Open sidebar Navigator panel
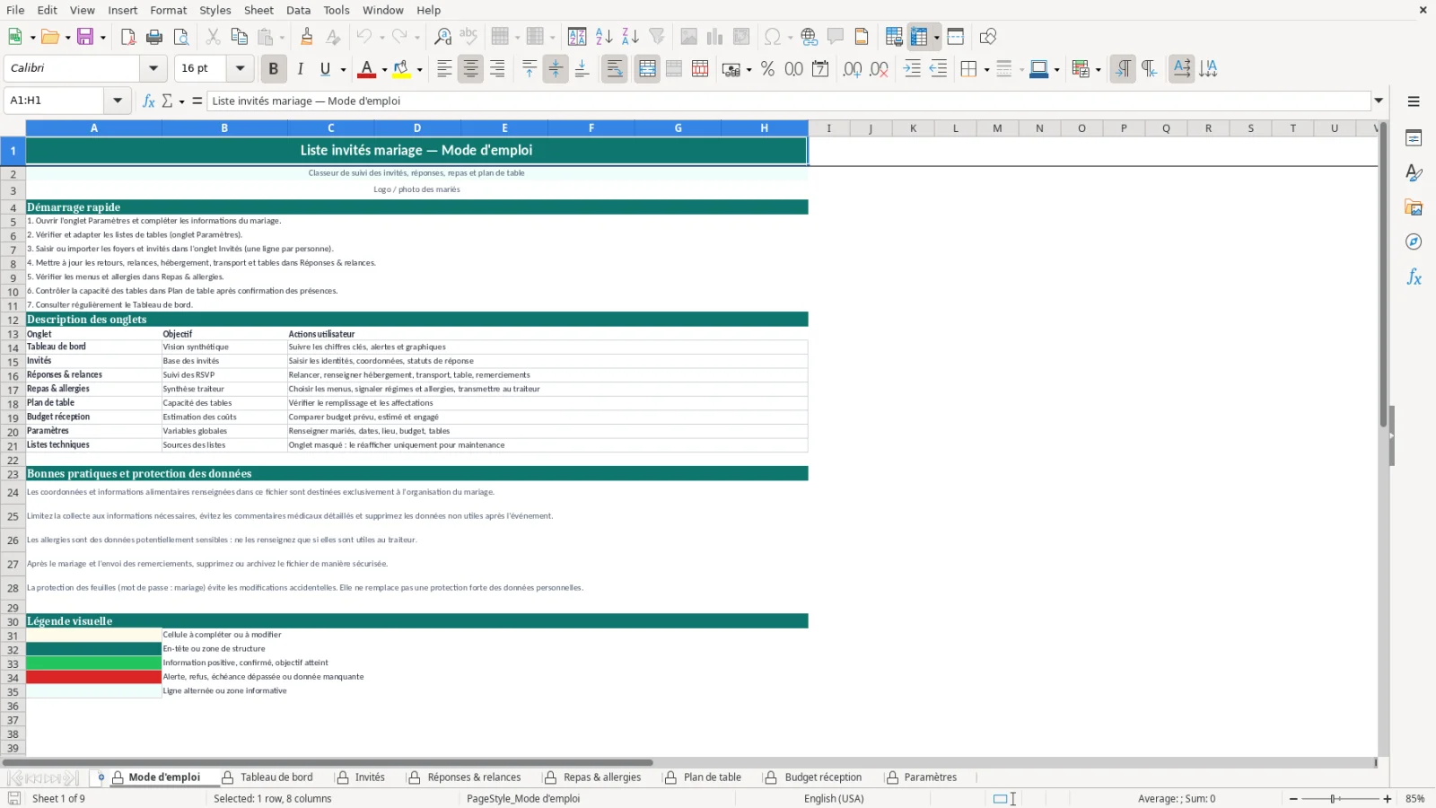 point(1414,242)
